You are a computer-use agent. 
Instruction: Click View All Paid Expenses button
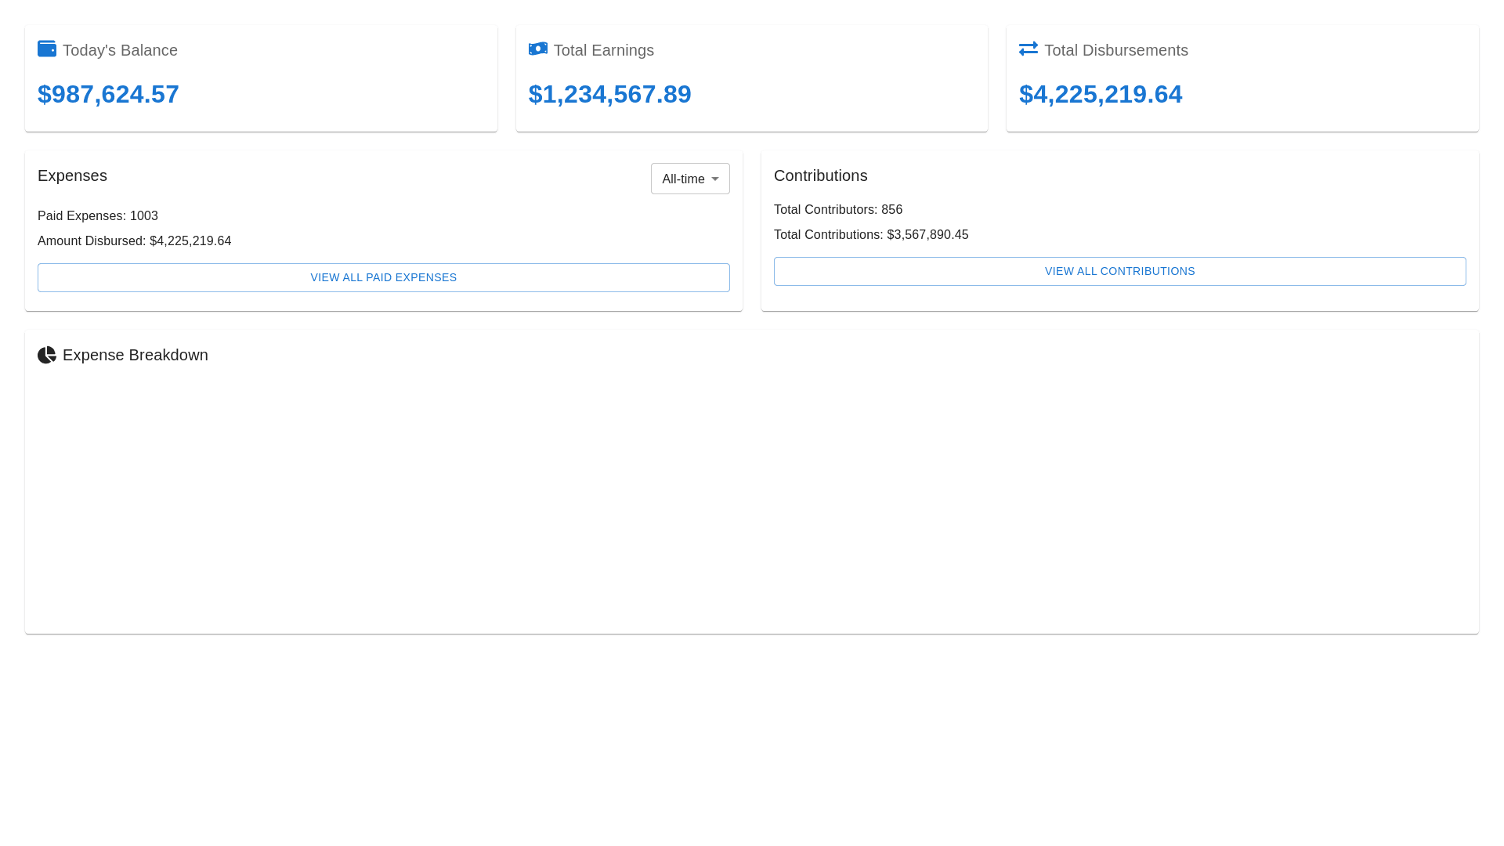[384, 277]
